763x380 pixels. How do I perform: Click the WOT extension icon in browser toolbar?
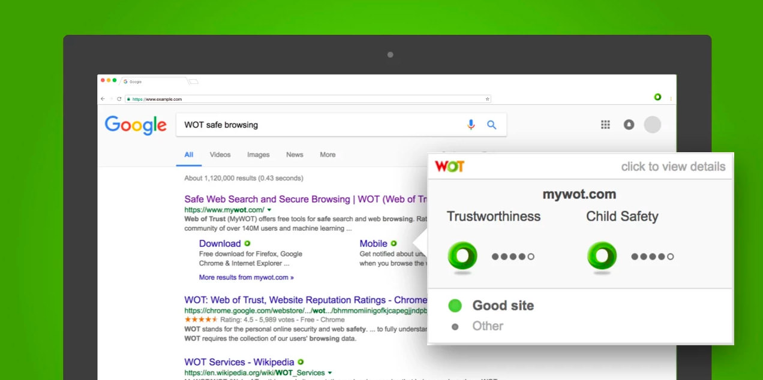[657, 97]
